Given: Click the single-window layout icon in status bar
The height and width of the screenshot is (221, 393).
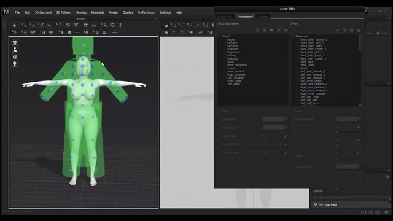Looking at the screenshot, I should click(x=363, y=212).
